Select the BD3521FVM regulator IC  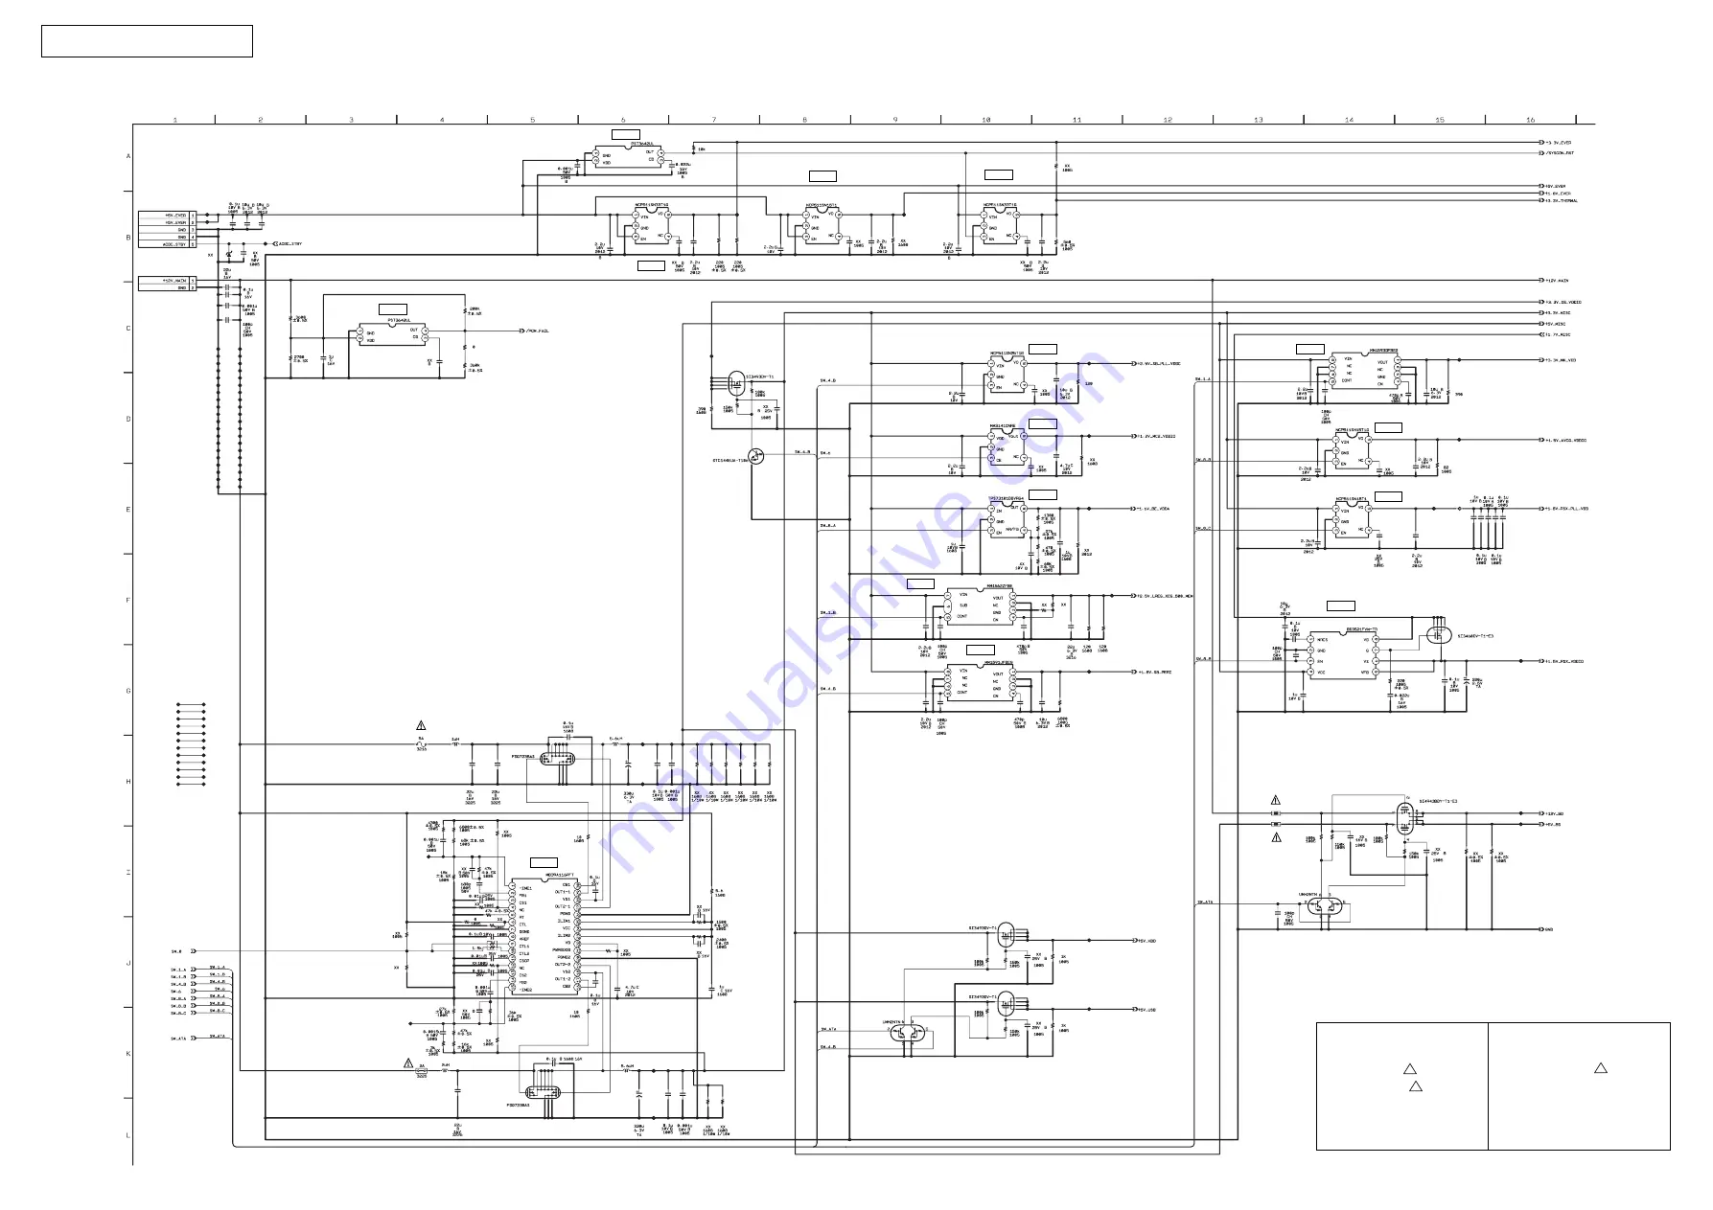tap(1345, 654)
